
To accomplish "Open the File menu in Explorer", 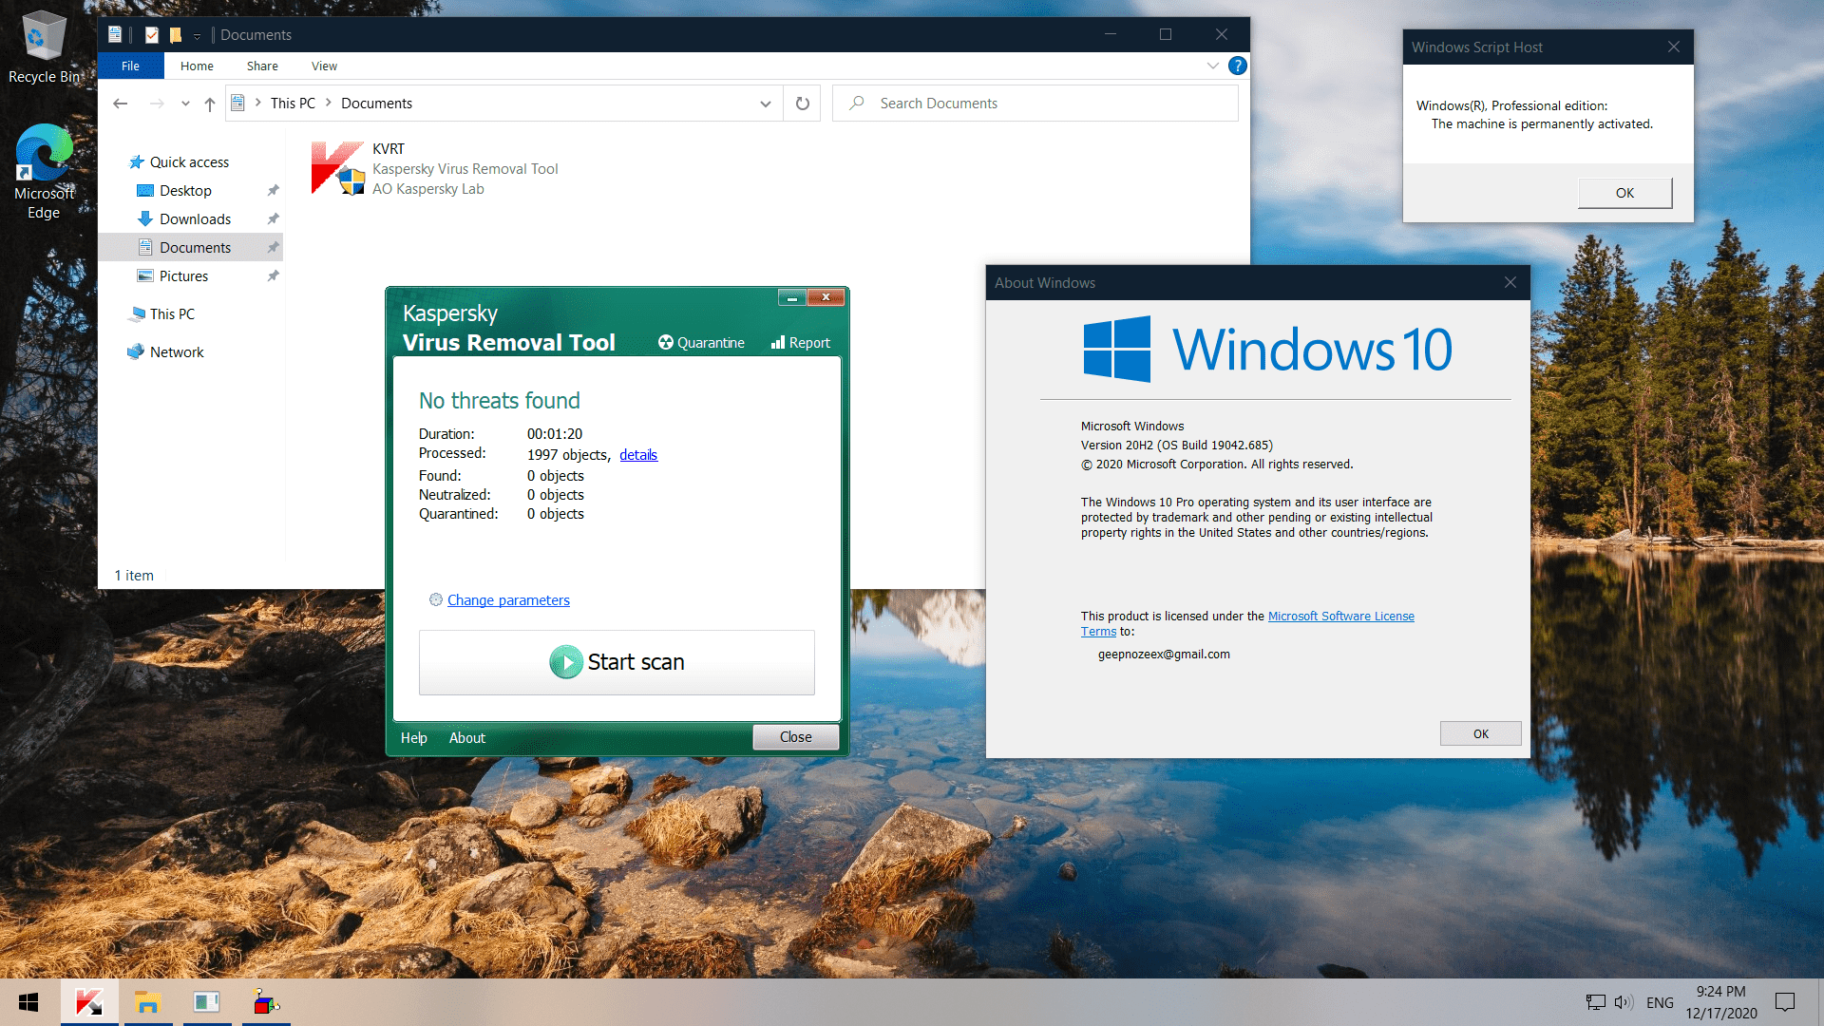I will tap(130, 66).
